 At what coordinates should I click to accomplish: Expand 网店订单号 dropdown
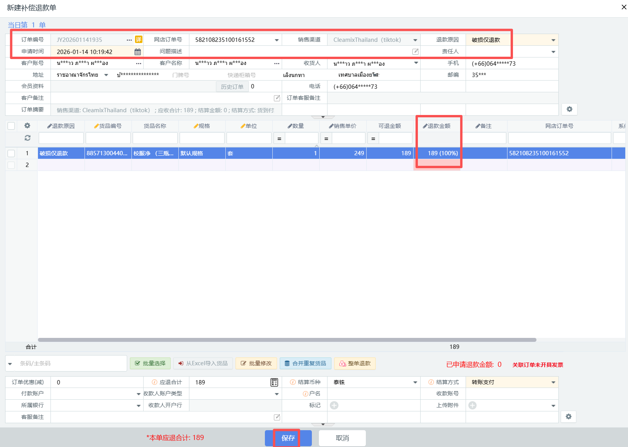[277, 40]
